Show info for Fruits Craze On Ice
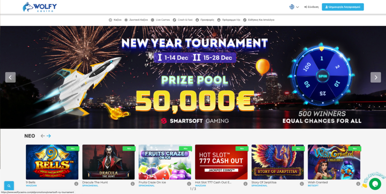The width and height of the screenshot is (386, 194). click(x=189, y=184)
